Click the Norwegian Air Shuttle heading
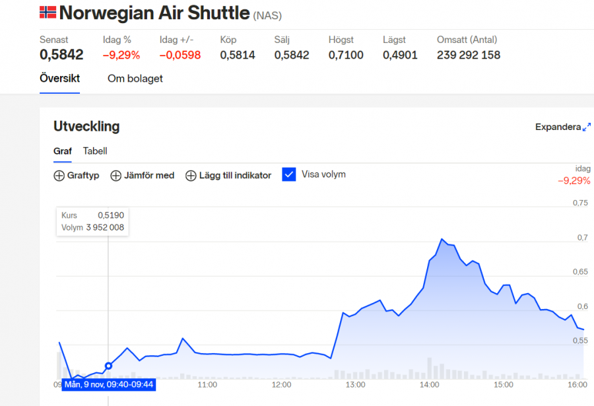594x406 pixels. point(154,13)
